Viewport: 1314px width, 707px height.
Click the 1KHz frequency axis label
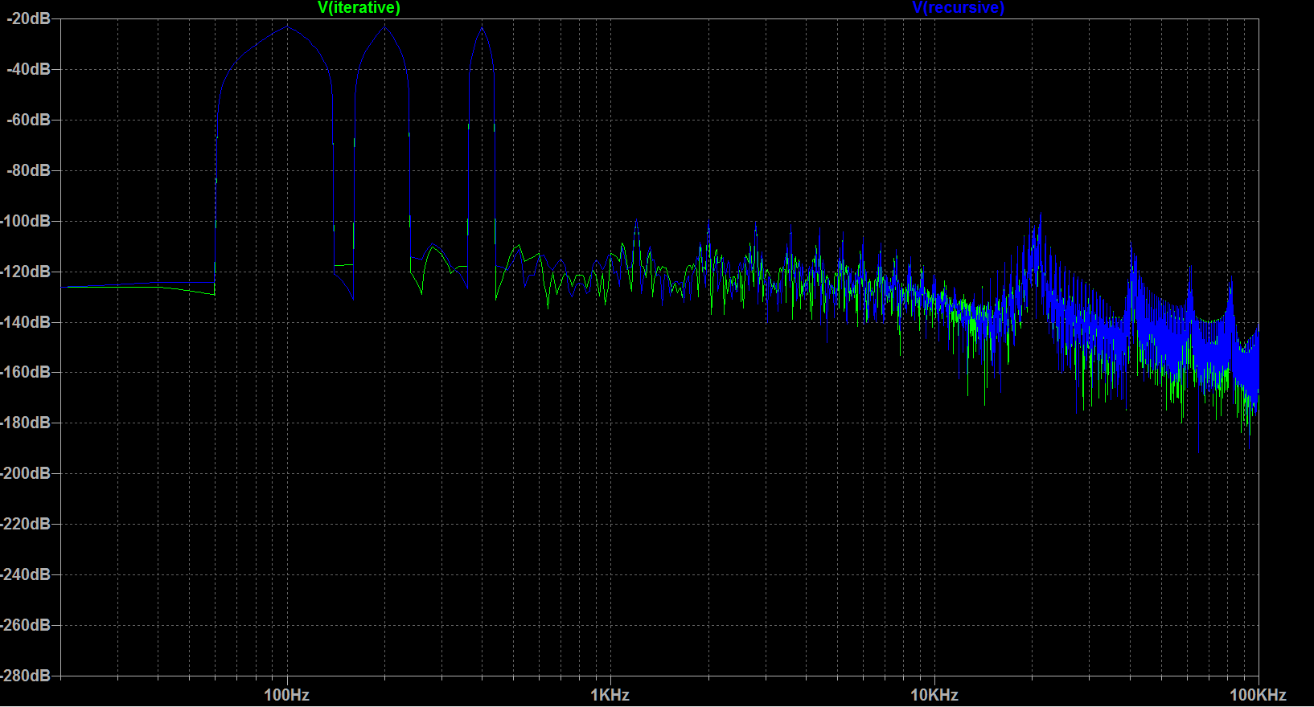point(610,695)
